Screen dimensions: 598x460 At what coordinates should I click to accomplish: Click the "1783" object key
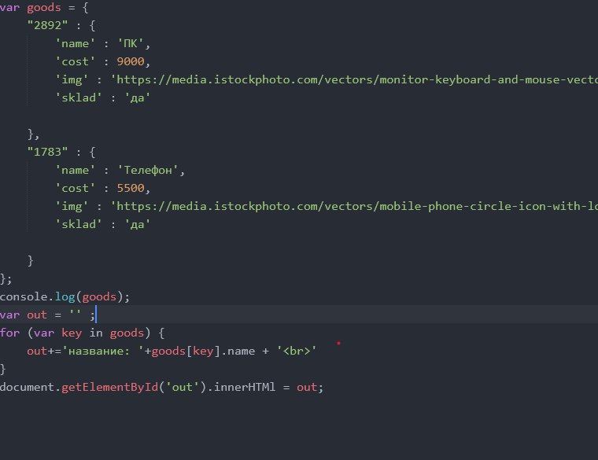tap(47, 152)
